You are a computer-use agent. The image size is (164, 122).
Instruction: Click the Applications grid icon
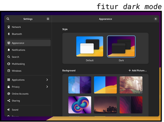pos(9,80)
